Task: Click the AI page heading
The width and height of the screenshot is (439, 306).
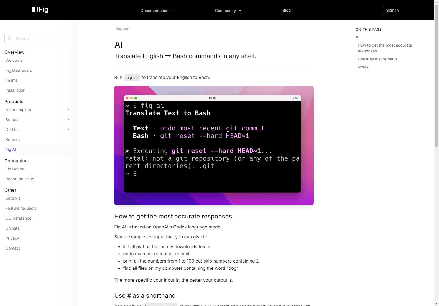Action: pos(119,45)
